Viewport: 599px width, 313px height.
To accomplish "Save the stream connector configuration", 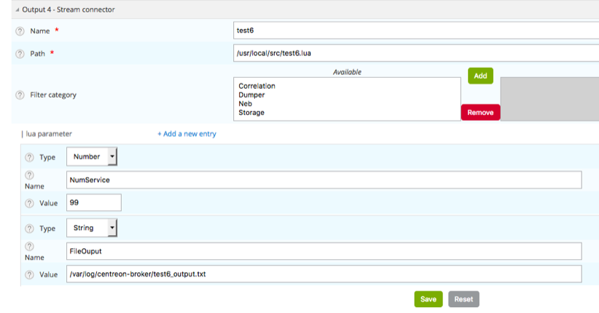I will pos(428,299).
